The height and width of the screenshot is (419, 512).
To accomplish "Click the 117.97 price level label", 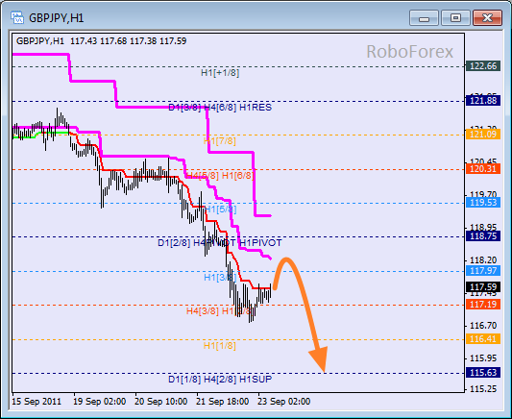I will (483, 271).
